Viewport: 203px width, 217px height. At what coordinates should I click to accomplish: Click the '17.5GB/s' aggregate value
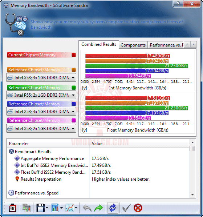[x=100, y=158]
